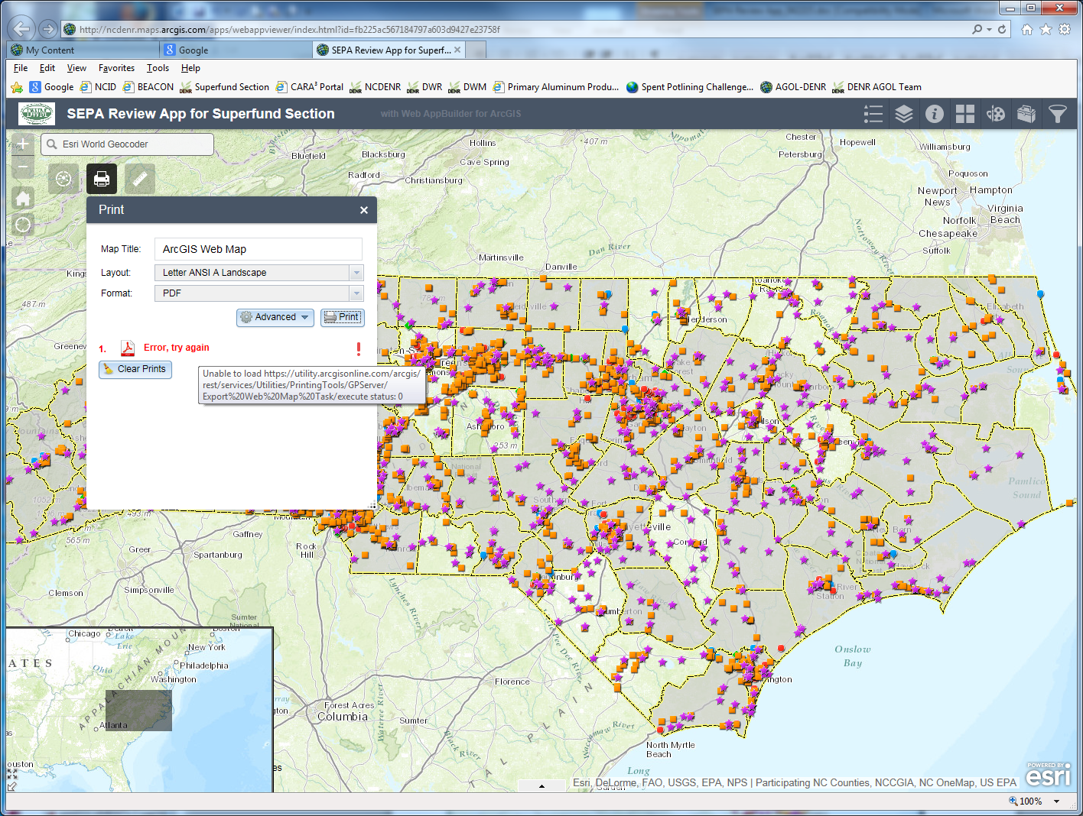Open the Favorites menu

click(116, 68)
